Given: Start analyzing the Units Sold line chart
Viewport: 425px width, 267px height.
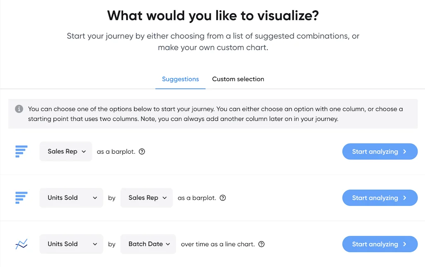Looking at the screenshot, I should pos(380,244).
